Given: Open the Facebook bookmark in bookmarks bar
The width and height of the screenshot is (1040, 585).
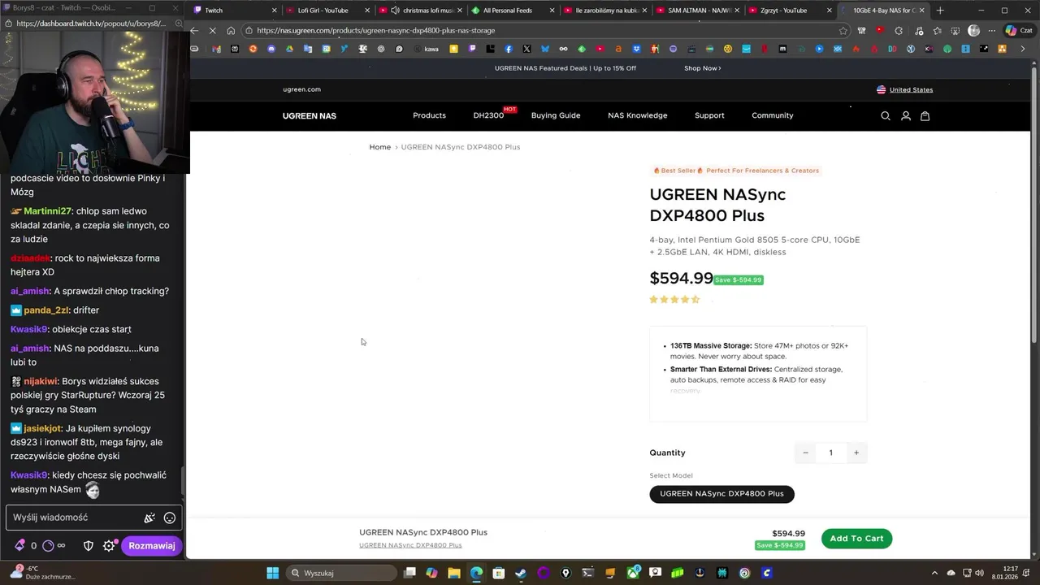Looking at the screenshot, I should (509, 49).
